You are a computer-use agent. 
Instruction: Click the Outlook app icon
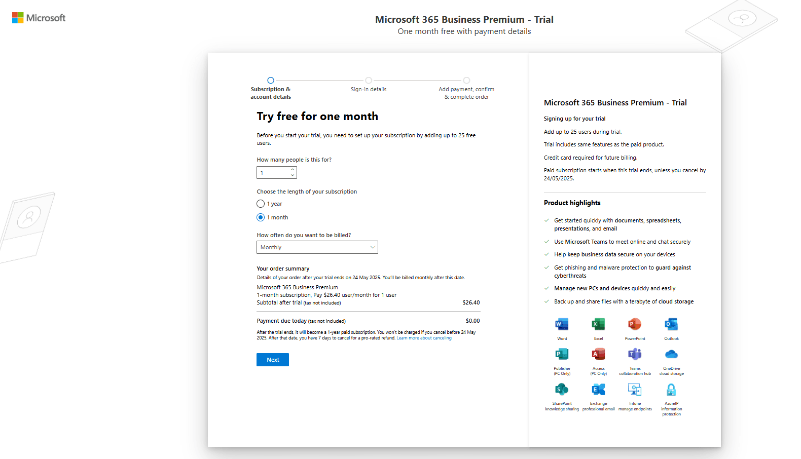[671, 324]
